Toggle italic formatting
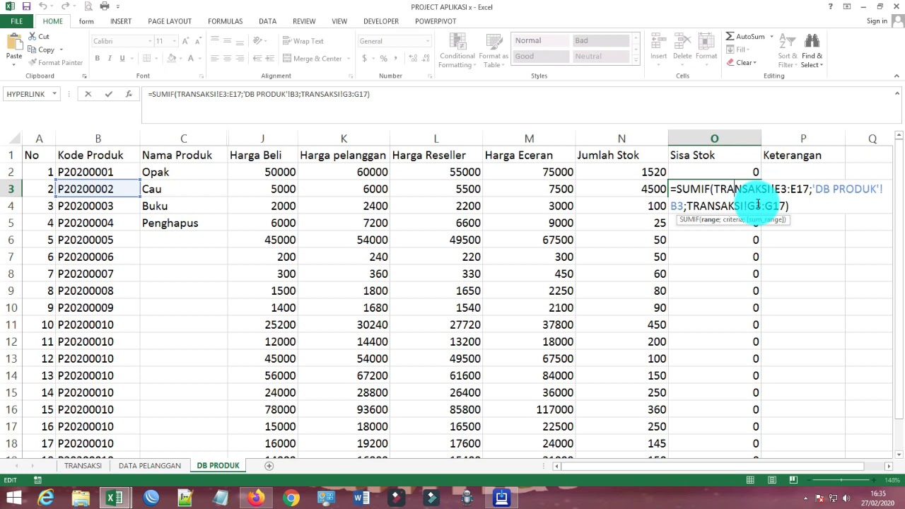 pos(110,58)
